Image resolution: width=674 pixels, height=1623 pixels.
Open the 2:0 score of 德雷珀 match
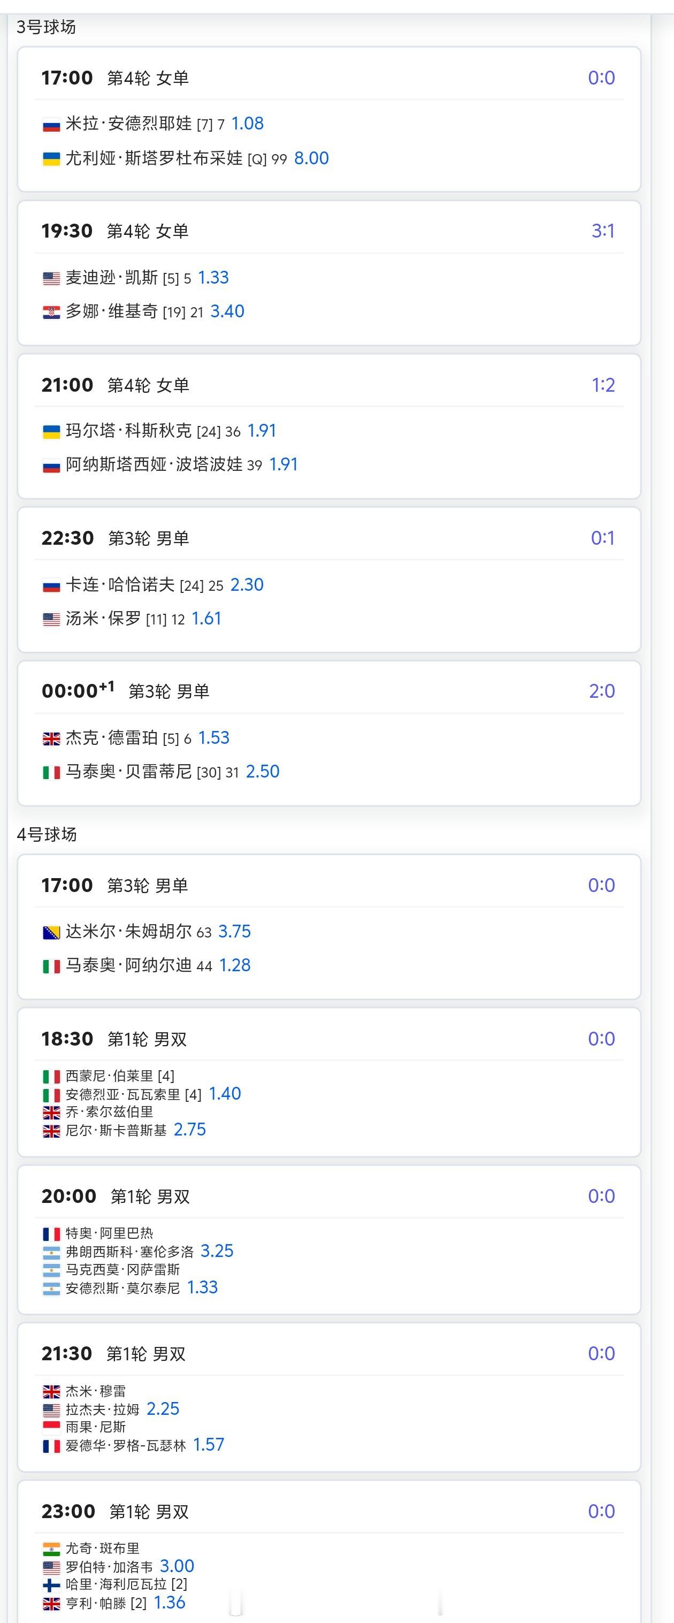(602, 691)
